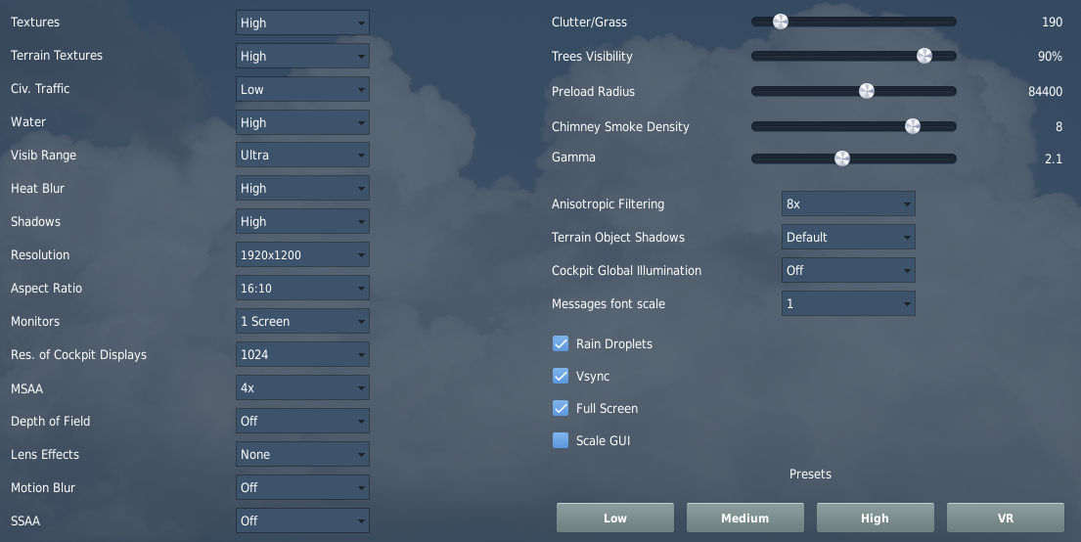Open the Anisotropic Filtering dropdown
The width and height of the screenshot is (1081, 542).
click(849, 204)
